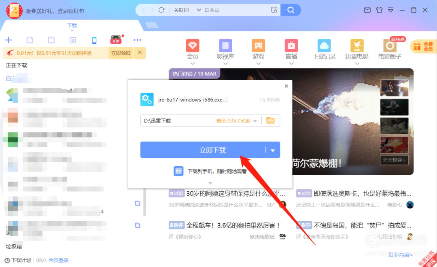This screenshot has height=267, width=437.
Task: Click 立即领取 to claim the speed trial
Action: tap(120, 53)
